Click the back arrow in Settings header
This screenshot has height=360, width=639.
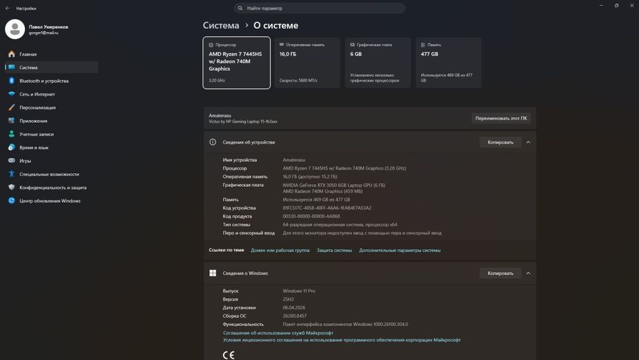(x=7, y=8)
